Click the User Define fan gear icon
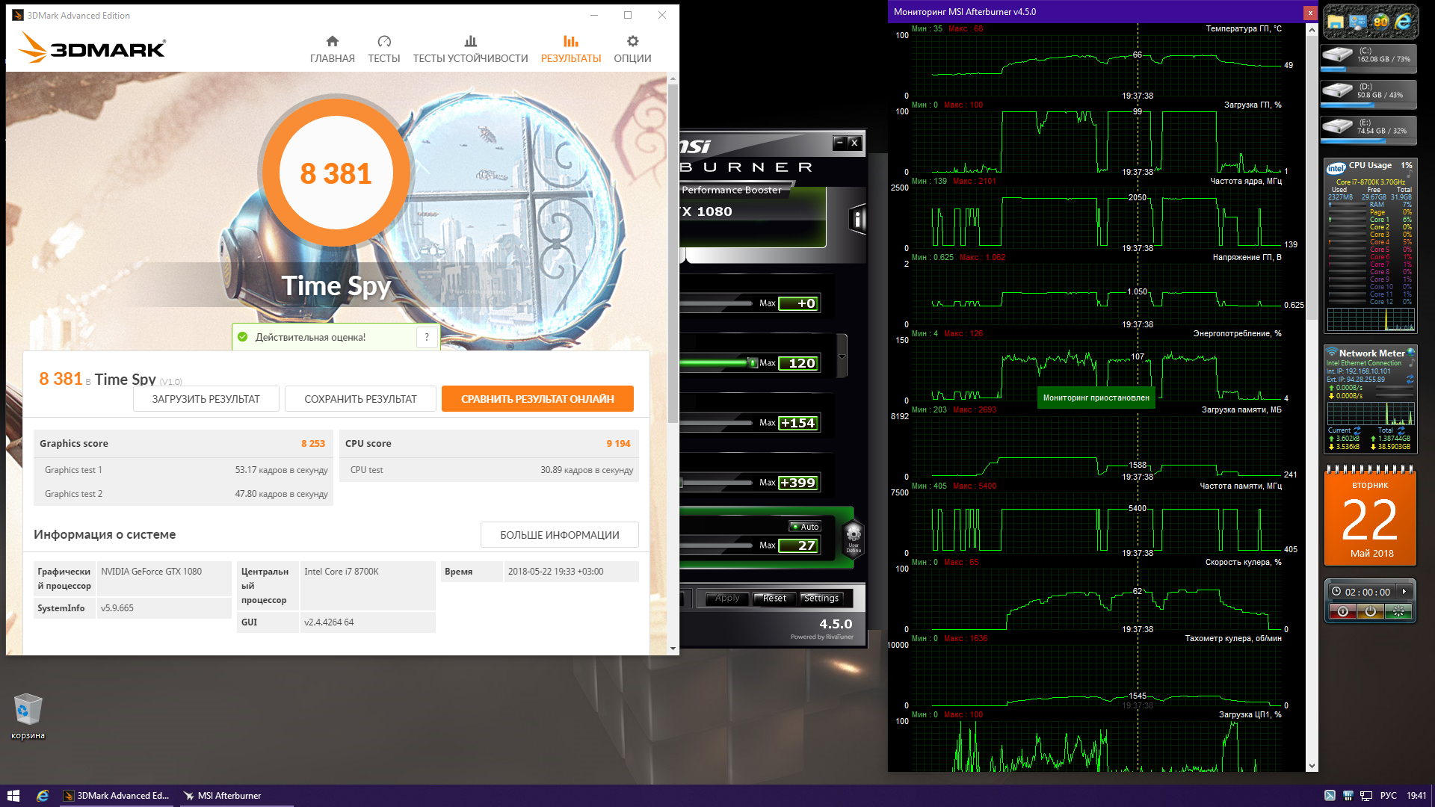This screenshot has height=807, width=1435. click(x=854, y=537)
